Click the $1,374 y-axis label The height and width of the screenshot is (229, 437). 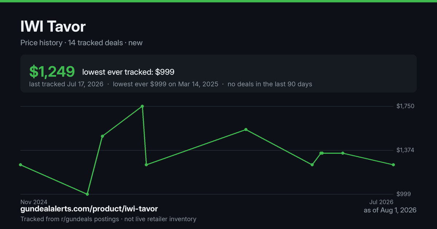[x=405, y=150]
